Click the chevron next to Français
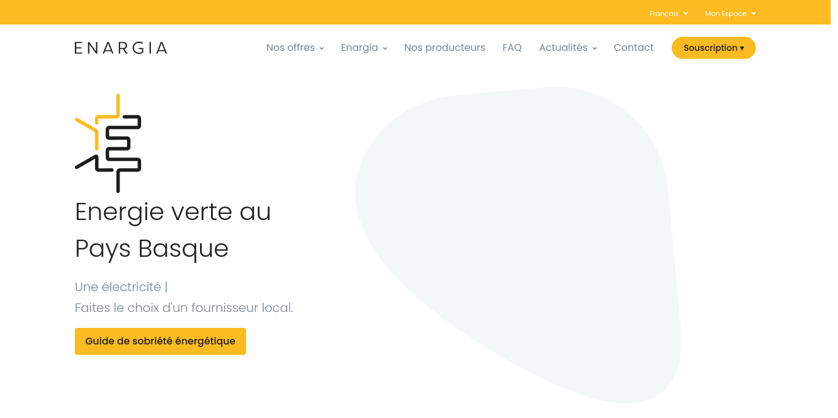The width and height of the screenshot is (838, 418). coord(686,13)
